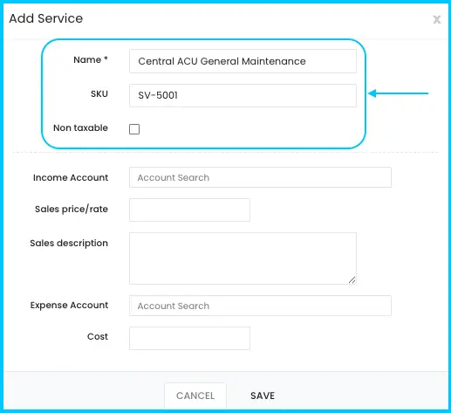Click the CANCEL button

[x=195, y=396]
